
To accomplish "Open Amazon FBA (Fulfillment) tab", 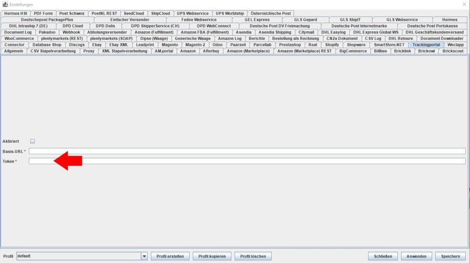I will tap(205, 33).
